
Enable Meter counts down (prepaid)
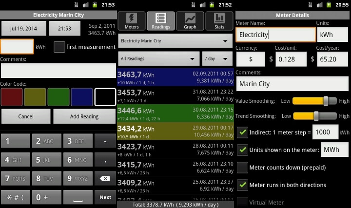pos(242,167)
